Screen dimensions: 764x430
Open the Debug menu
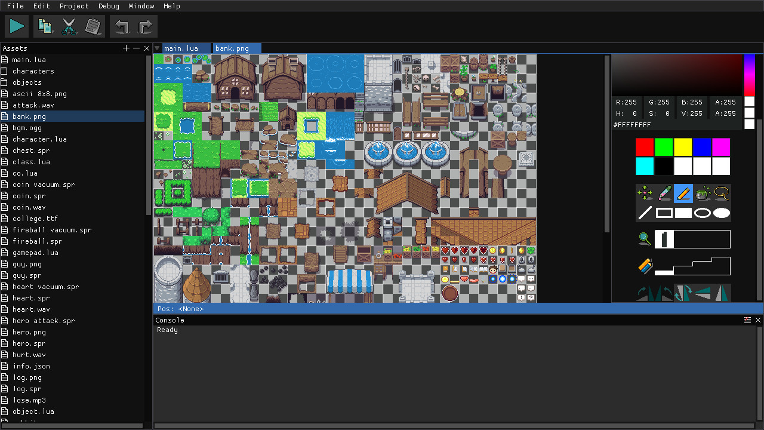(109, 6)
